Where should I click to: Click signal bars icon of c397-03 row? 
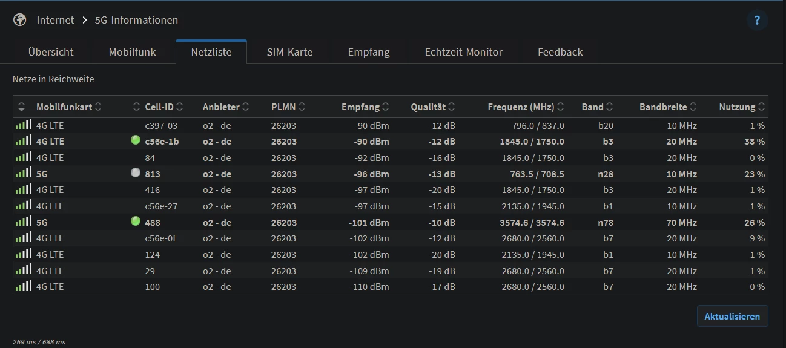24,125
